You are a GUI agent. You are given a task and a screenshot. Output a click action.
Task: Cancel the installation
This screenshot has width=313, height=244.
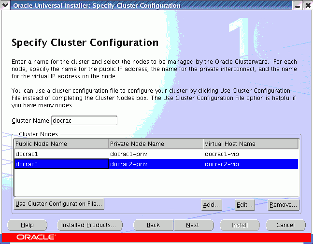click(285, 225)
